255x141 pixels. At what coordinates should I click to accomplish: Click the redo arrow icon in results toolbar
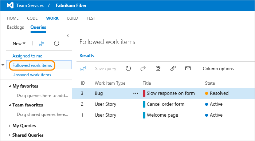pos(143,69)
